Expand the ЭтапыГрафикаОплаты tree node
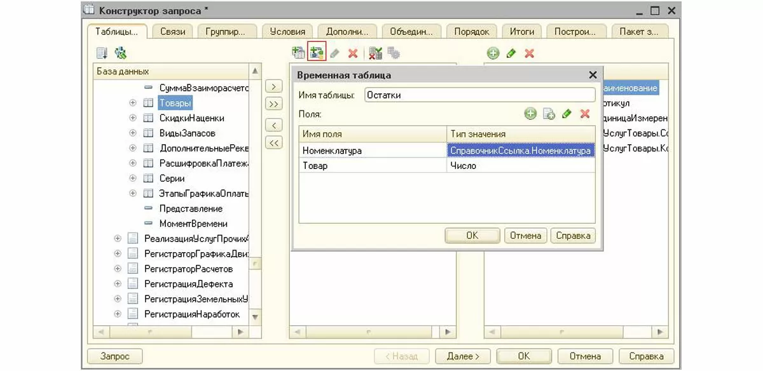The width and height of the screenshot is (763, 371). pyautogui.click(x=133, y=194)
